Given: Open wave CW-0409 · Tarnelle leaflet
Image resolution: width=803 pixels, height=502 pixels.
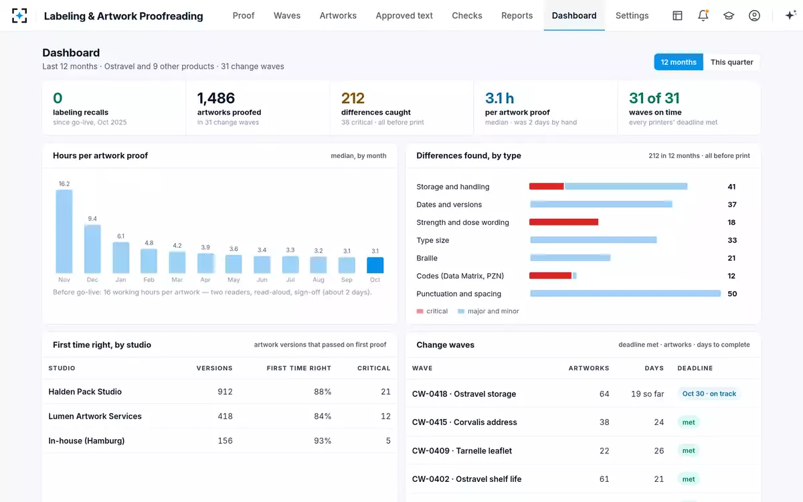Looking at the screenshot, I should (x=583, y=450).
